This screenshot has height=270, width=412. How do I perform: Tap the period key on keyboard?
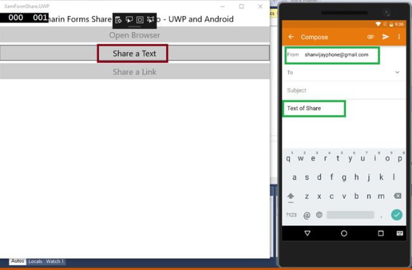coord(381,215)
